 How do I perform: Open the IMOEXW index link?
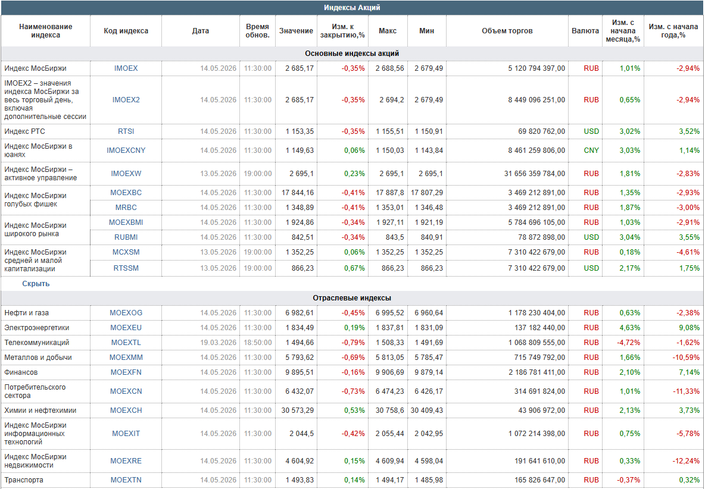tap(126, 174)
